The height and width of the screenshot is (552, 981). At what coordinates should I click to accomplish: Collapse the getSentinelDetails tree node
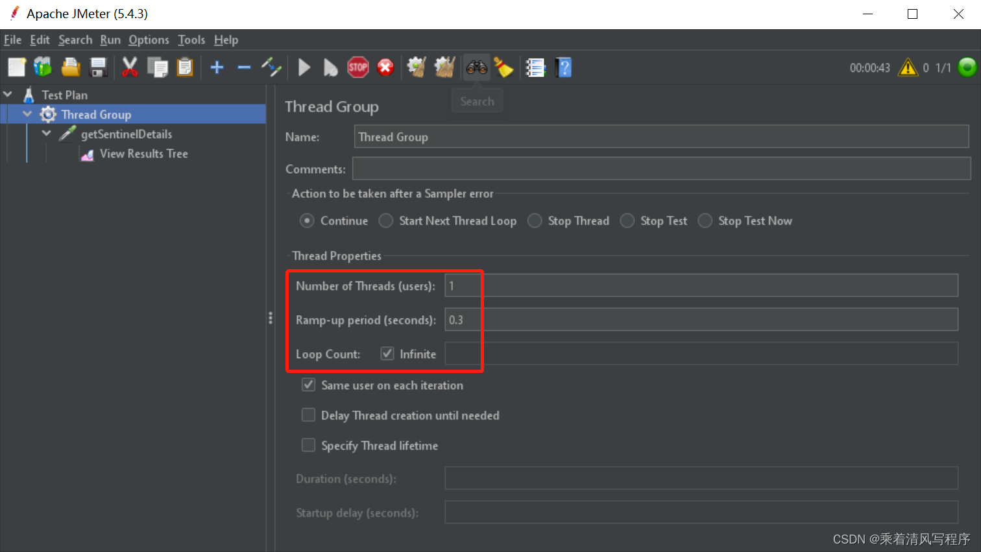click(x=46, y=134)
